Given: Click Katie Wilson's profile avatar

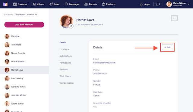Looking at the screenshot, I should 169,4.
